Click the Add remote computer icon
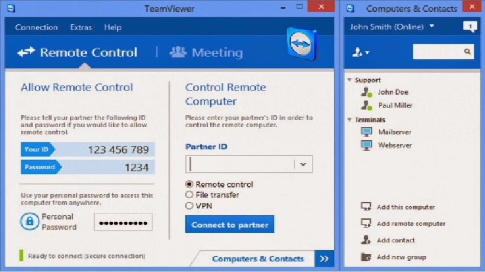 point(366,224)
